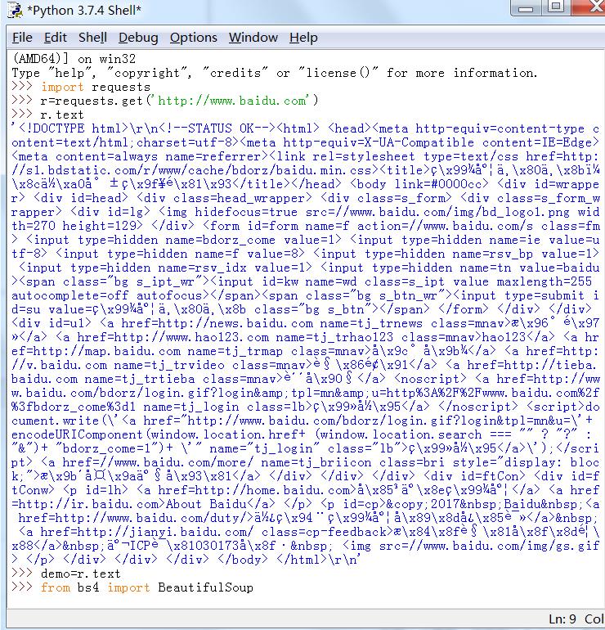
Task: Show the Options menu
Action: [x=193, y=38]
